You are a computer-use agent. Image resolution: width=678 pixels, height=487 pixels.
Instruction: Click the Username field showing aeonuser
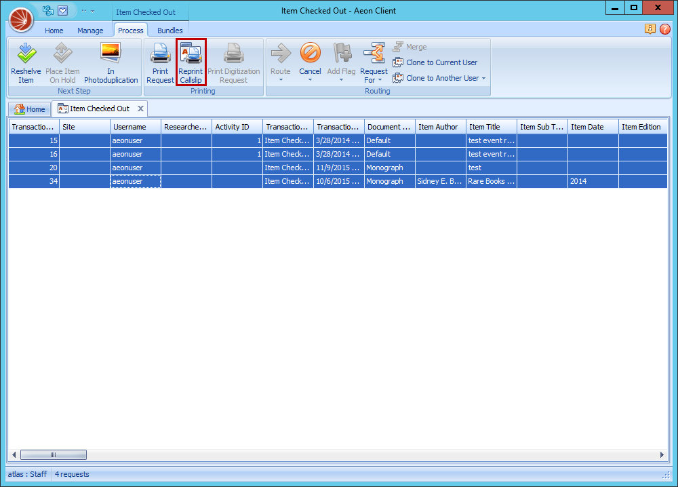click(135, 181)
